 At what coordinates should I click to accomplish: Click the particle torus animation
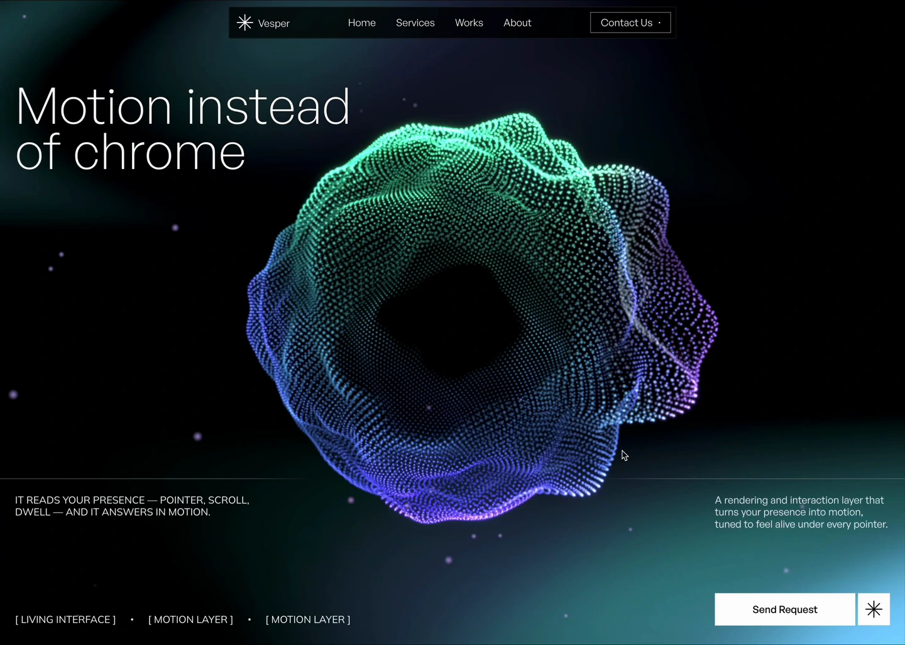click(483, 318)
